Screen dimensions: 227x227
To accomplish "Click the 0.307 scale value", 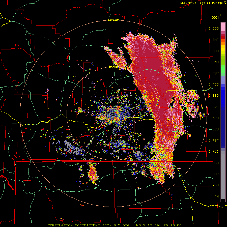I will click(x=214, y=174).
